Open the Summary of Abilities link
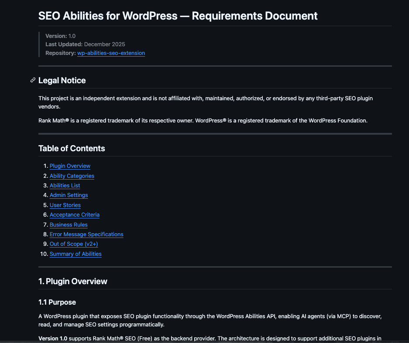This screenshot has height=343, width=409. [75, 254]
